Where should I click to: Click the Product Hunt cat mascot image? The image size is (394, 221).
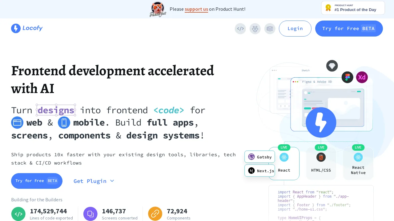(158, 9)
